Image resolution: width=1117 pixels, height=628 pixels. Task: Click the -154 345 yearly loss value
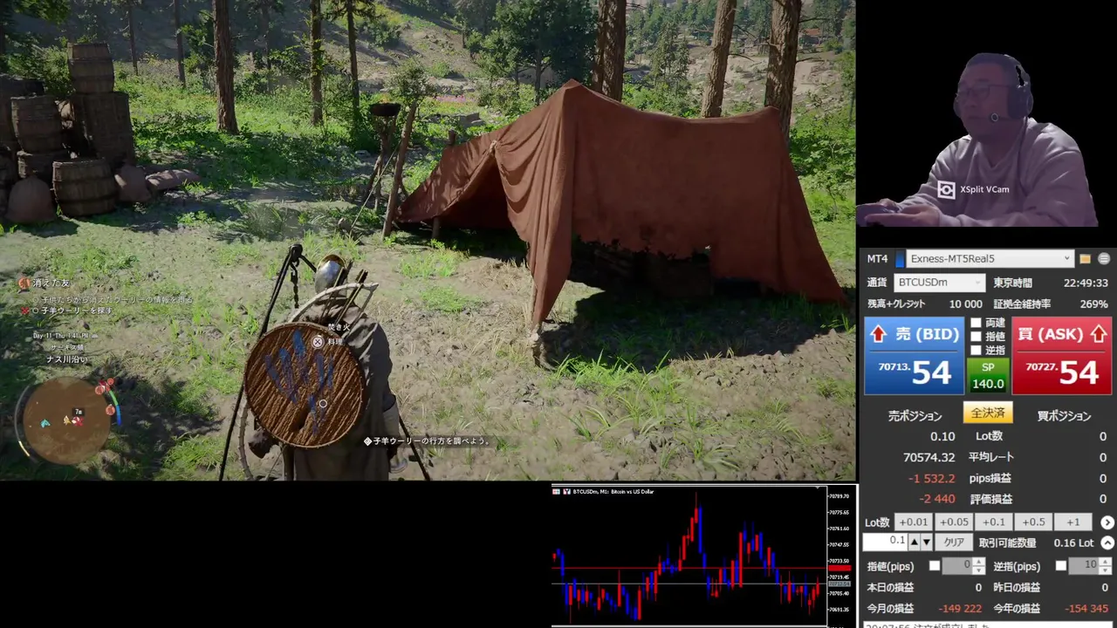(x=1086, y=608)
